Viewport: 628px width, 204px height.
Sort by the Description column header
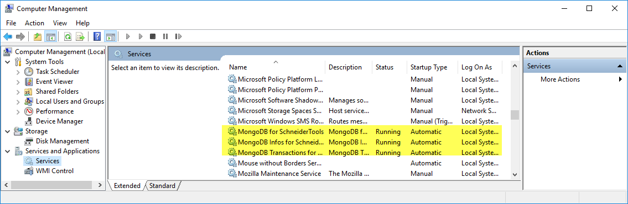tap(349, 67)
